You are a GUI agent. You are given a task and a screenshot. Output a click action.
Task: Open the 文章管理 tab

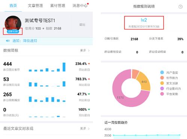point(35,6)
